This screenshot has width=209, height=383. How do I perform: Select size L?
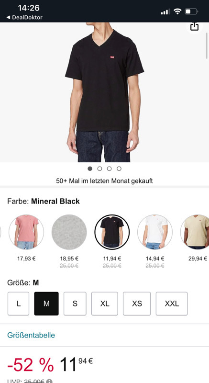tap(18, 304)
